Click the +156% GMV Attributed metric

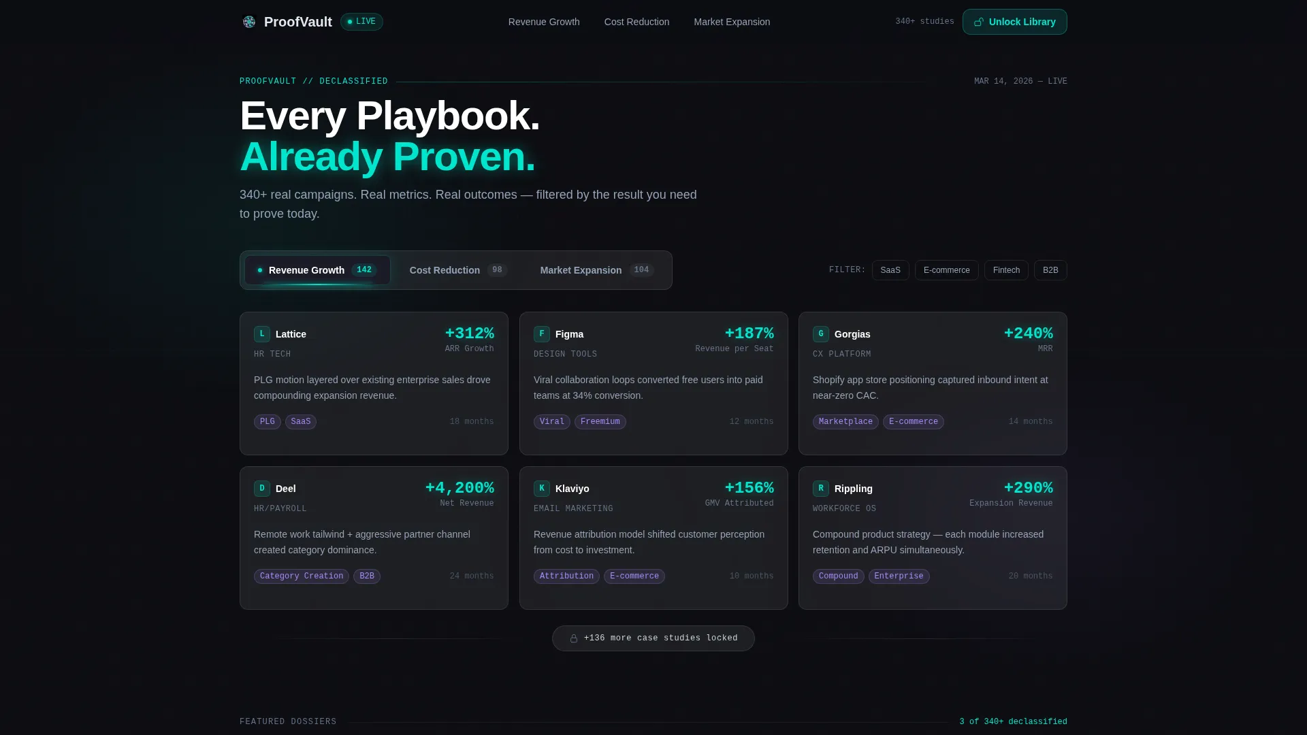click(739, 494)
